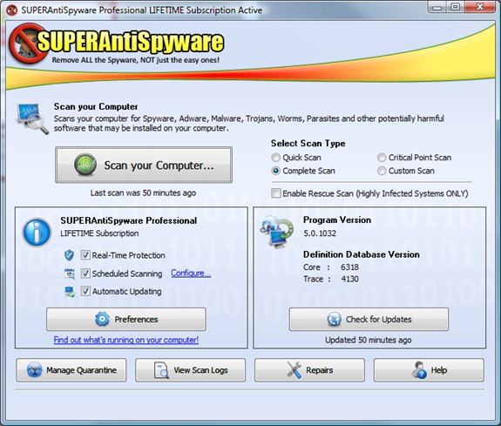Disable Real-Time Protection checkbox
Image resolution: width=501 pixels, height=426 pixels.
click(85, 255)
